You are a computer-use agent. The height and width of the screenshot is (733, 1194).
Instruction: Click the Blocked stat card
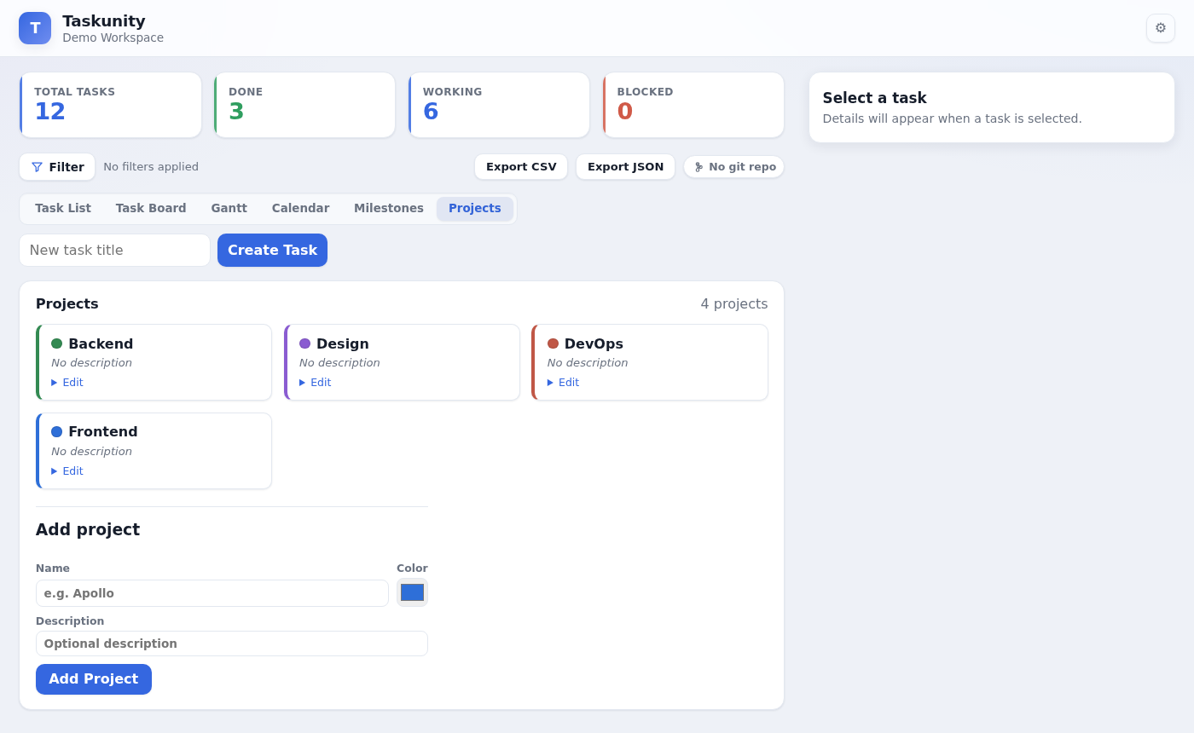pos(693,105)
